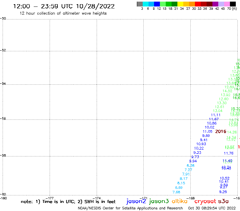Click the 8.36 wave height value
Viewport: 240px width, 211px height.
[x=191, y=166]
